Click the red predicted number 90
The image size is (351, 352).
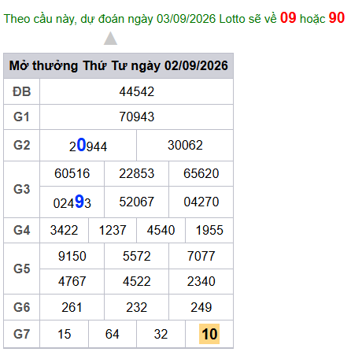337,18
